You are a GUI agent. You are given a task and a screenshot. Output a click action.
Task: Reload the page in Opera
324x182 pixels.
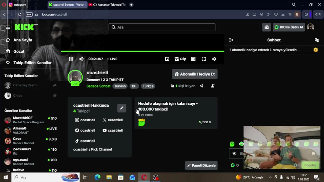(19, 14)
